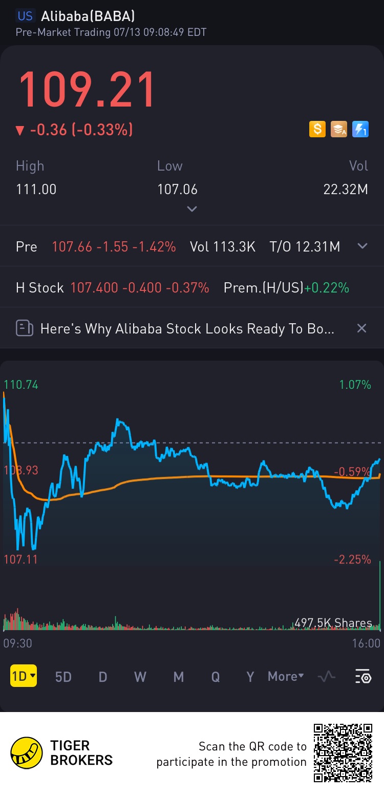Open the 1D timeframe dropdown

click(x=24, y=677)
